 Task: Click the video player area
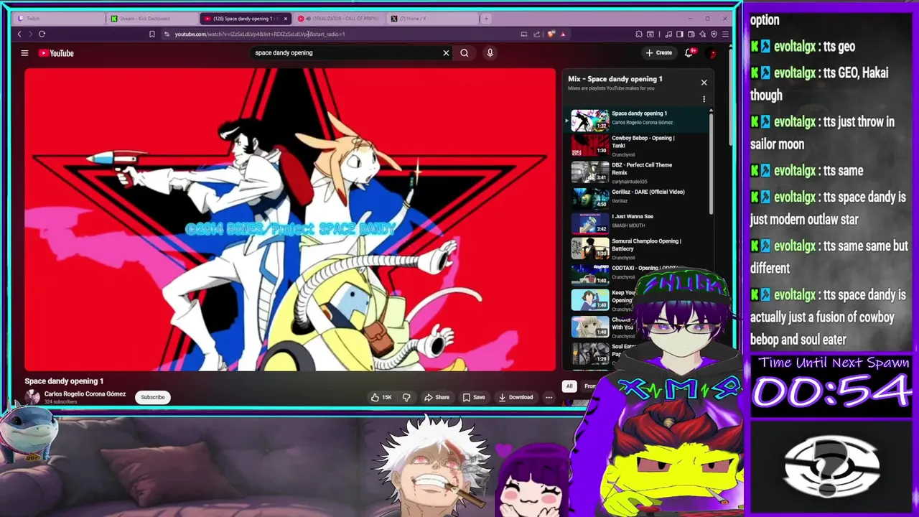tap(290, 219)
